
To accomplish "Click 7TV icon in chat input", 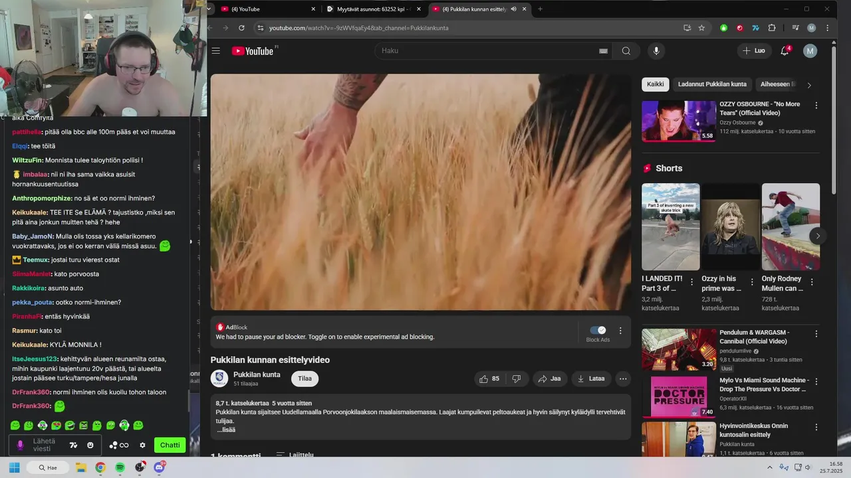I will coord(74,445).
